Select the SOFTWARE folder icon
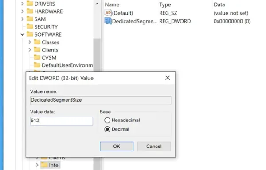266x170 pixels. [x=30, y=34]
